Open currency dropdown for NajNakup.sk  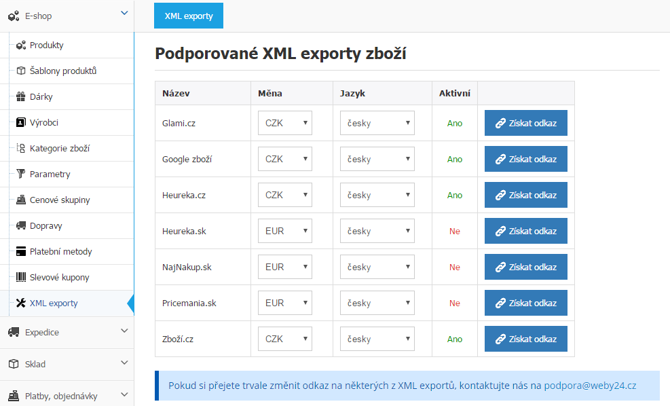tap(285, 267)
